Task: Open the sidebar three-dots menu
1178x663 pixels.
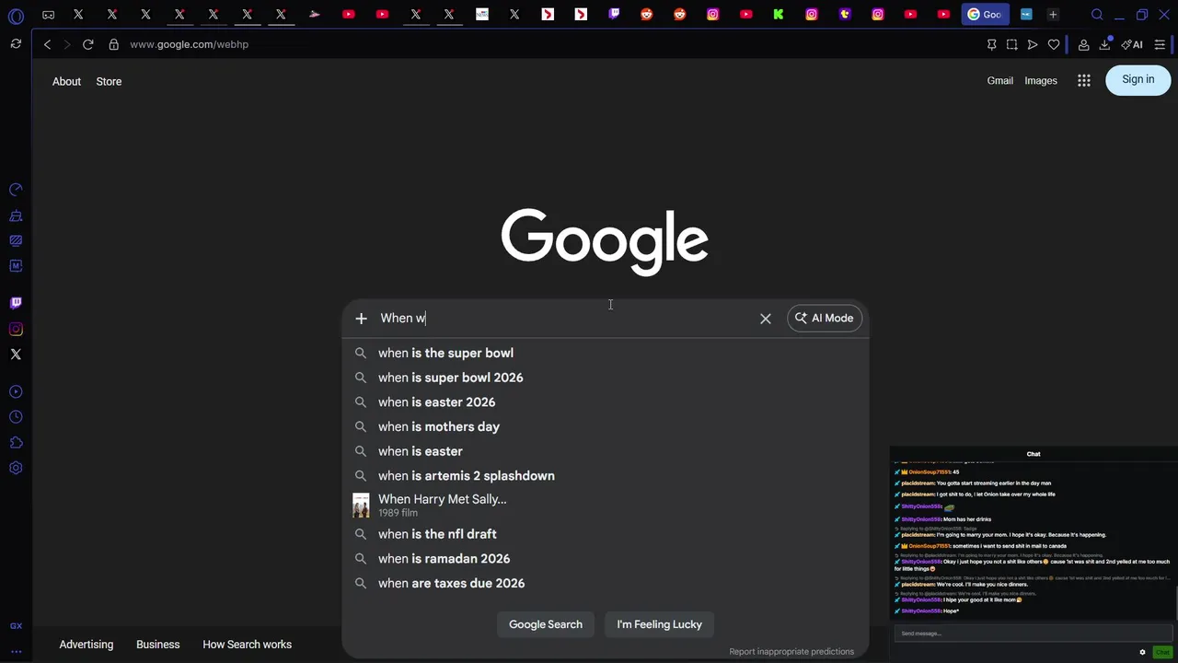Action: pos(16,651)
